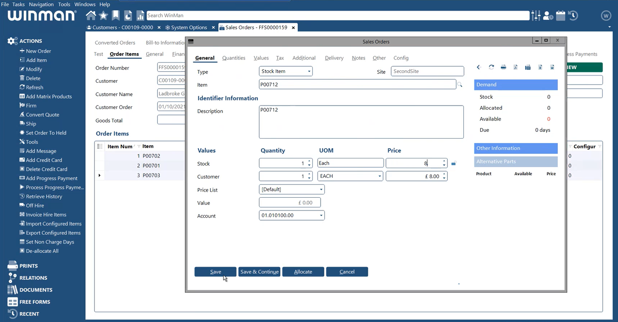618x322 pixels.
Task: Open the user clock icon
Action: (548, 15)
